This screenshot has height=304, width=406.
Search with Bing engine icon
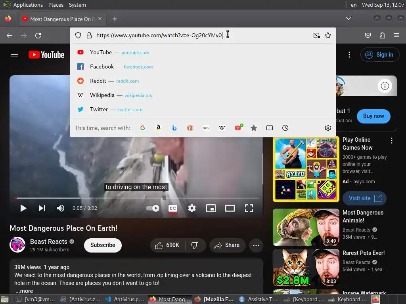pyautogui.click(x=174, y=128)
